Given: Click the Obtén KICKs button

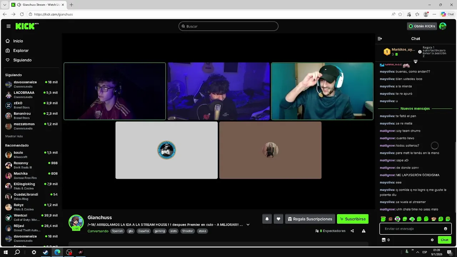Looking at the screenshot, I should coord(422,26).
